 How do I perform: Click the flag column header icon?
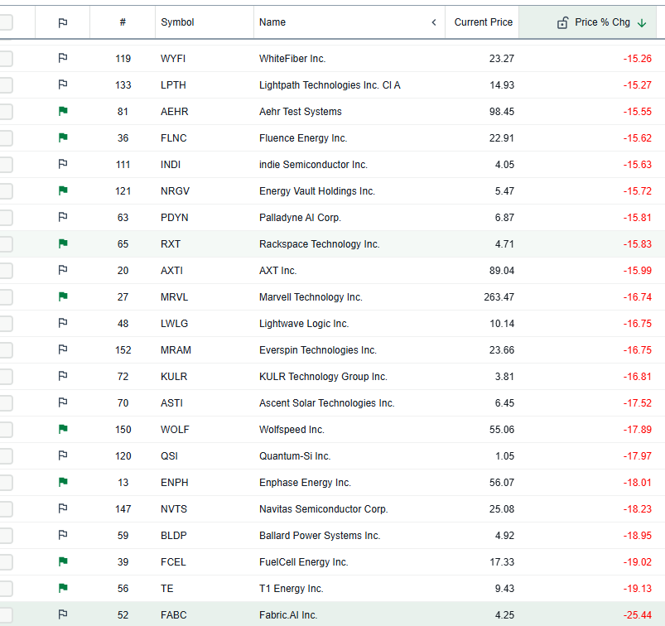pyautogui.click(x=63, y=22)
